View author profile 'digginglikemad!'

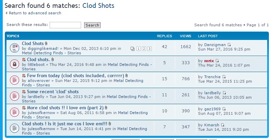43,48
